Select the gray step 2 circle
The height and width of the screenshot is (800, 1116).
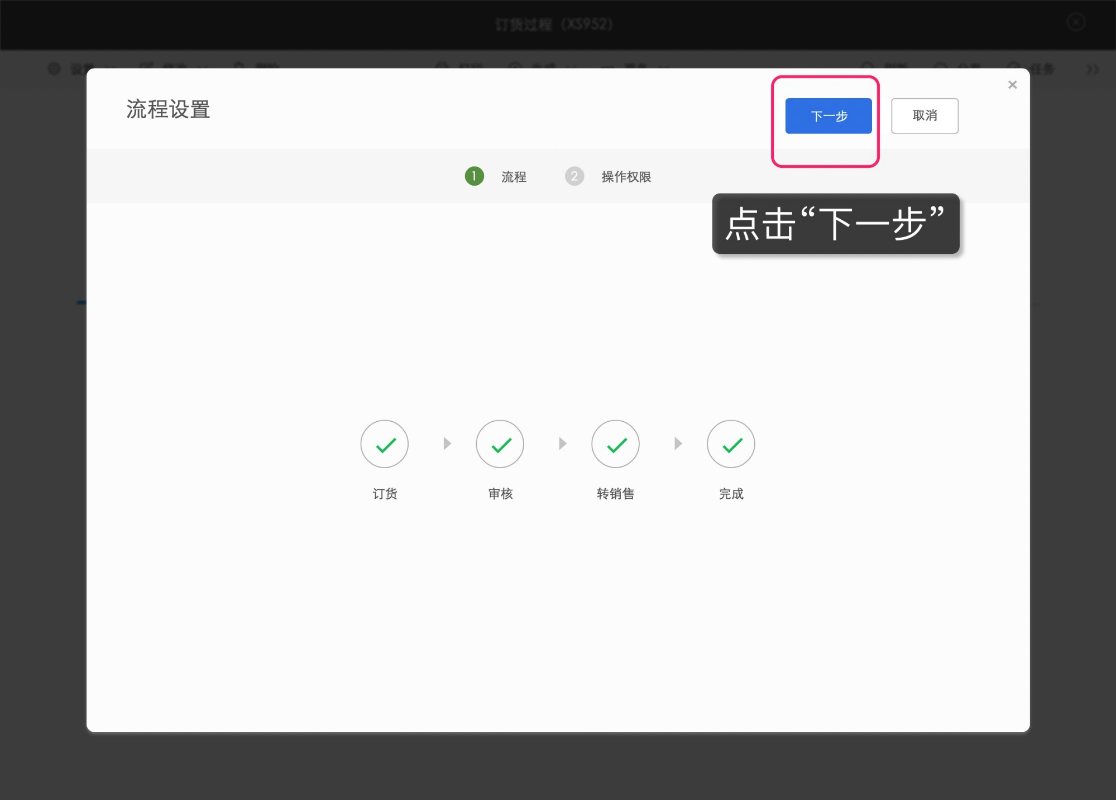coord(574,176)
